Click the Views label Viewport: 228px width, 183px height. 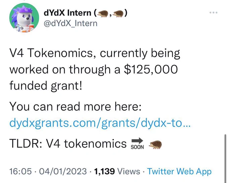click(x=128, y=171)
